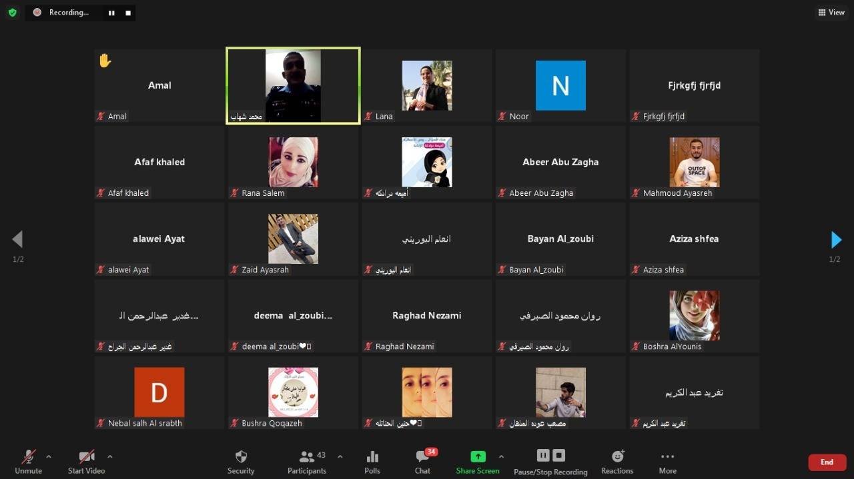Image resolution: width=854 pixels, height=479 pixels.
Task: Click the green Share Screen icon
Action: pos(478,457)
